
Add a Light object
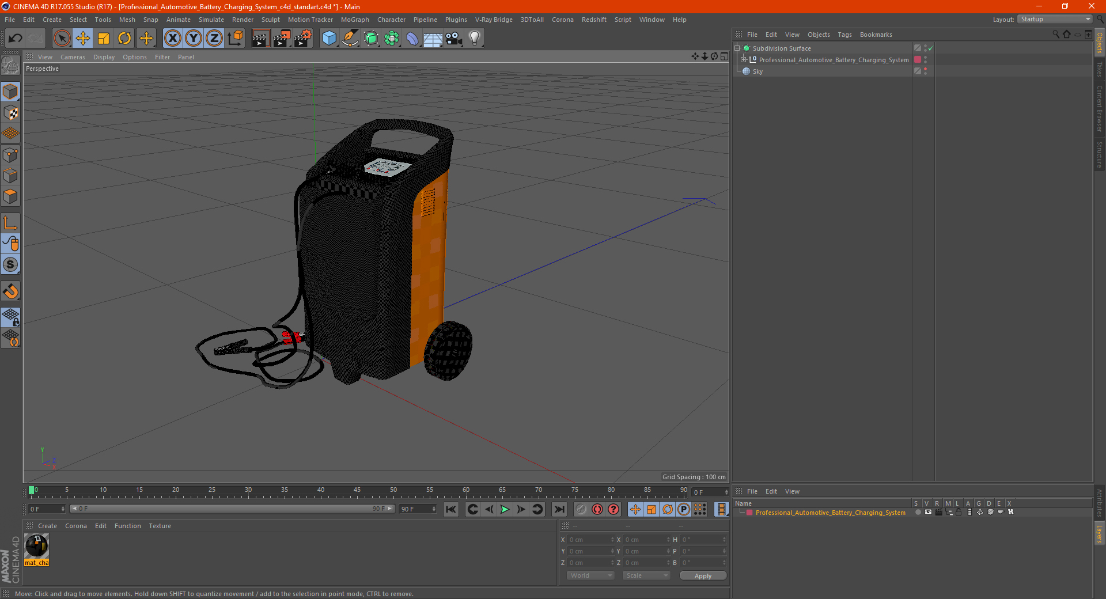tap(474, 39)
